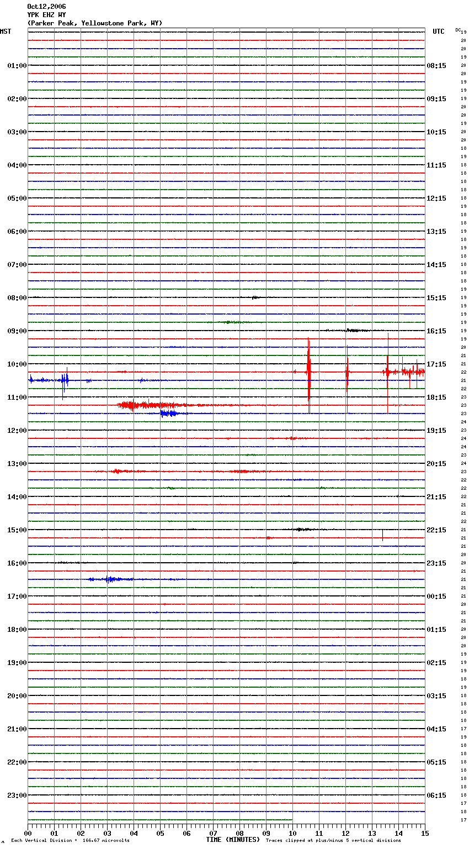Screen dimensions: 469x848
Task: Select minute 15 on the bottom axis
Action: [425, 833]
